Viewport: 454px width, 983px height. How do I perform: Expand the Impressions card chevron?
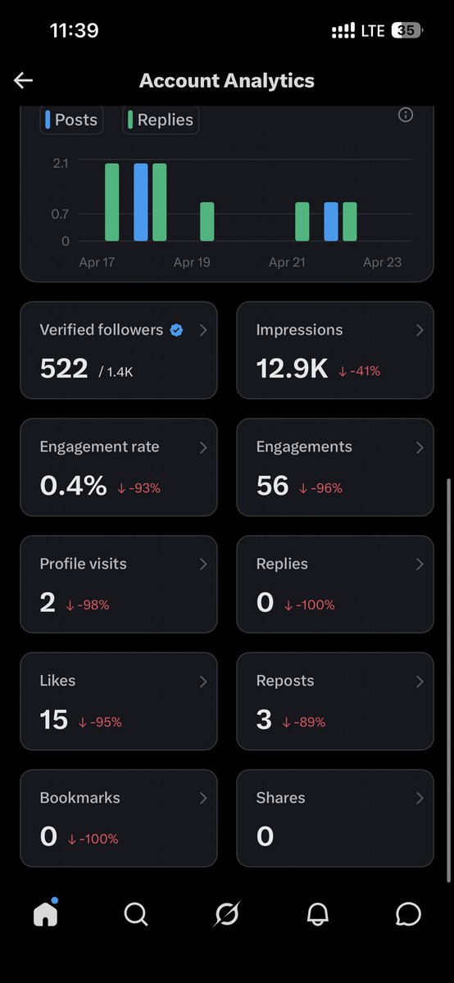click(420, 330)
